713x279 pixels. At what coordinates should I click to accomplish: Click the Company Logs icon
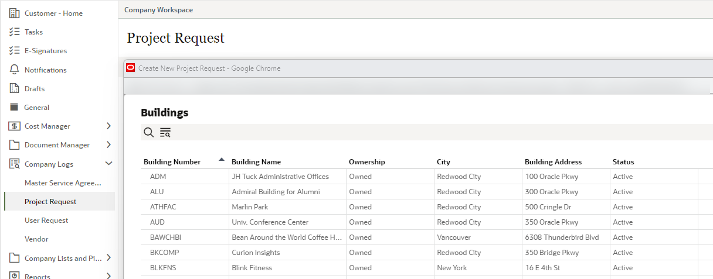pyautogui.click(x=15, y=164)
